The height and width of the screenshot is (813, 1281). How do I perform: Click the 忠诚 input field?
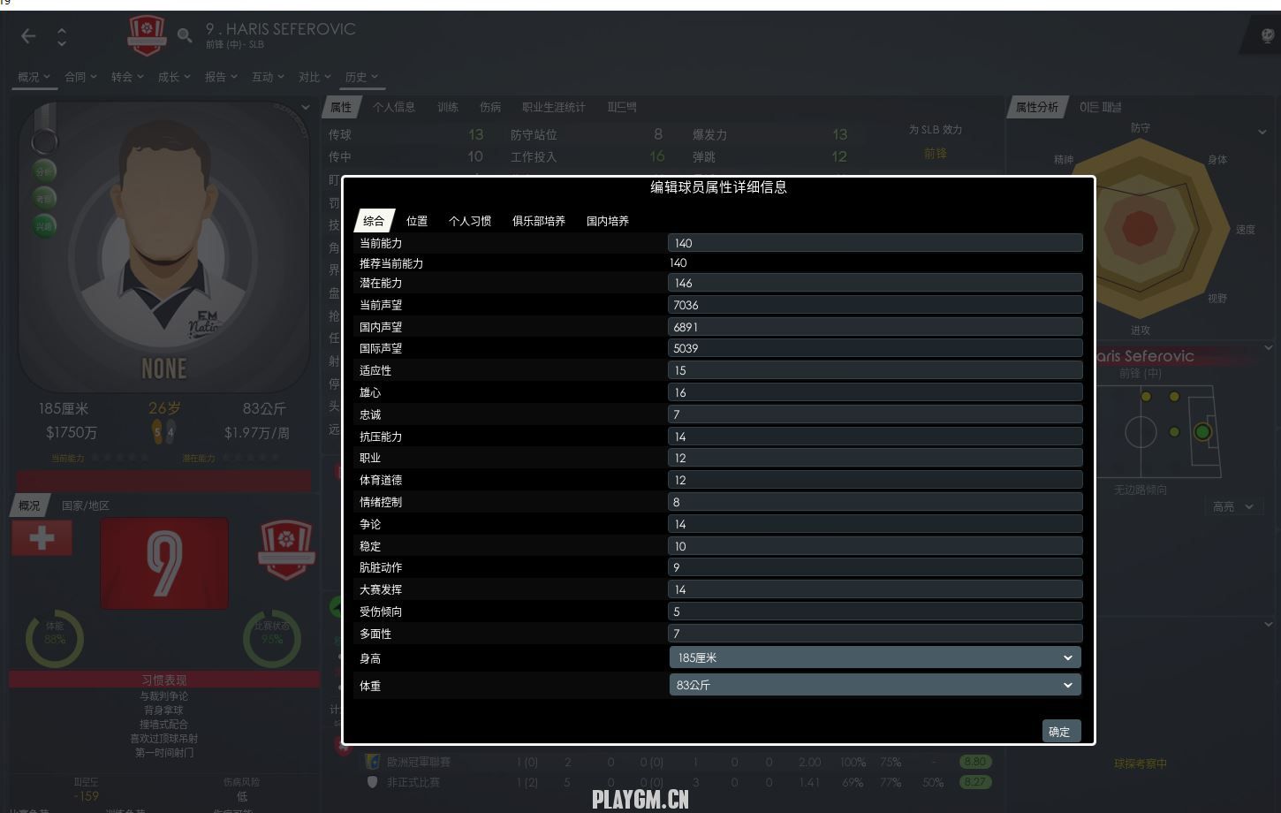click(875, 414)
